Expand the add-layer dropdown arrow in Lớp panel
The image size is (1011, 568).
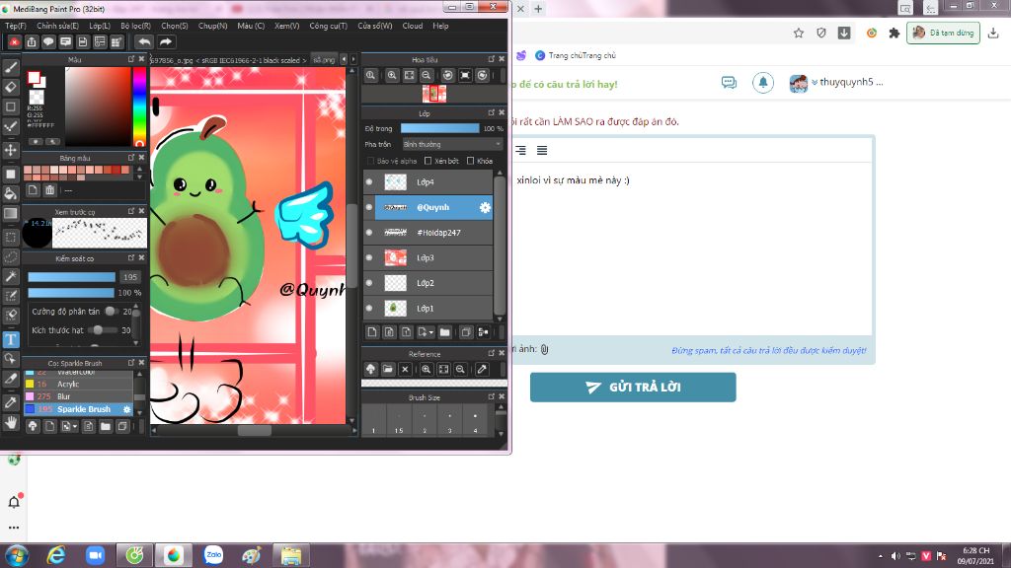430,333
